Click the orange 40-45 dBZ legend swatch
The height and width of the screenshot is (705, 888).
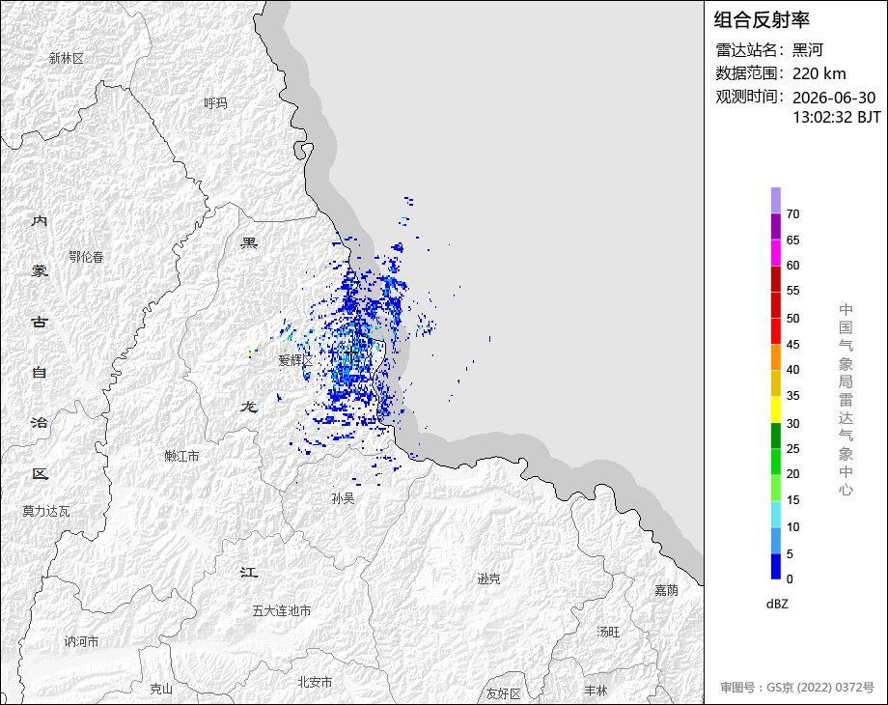776,357
